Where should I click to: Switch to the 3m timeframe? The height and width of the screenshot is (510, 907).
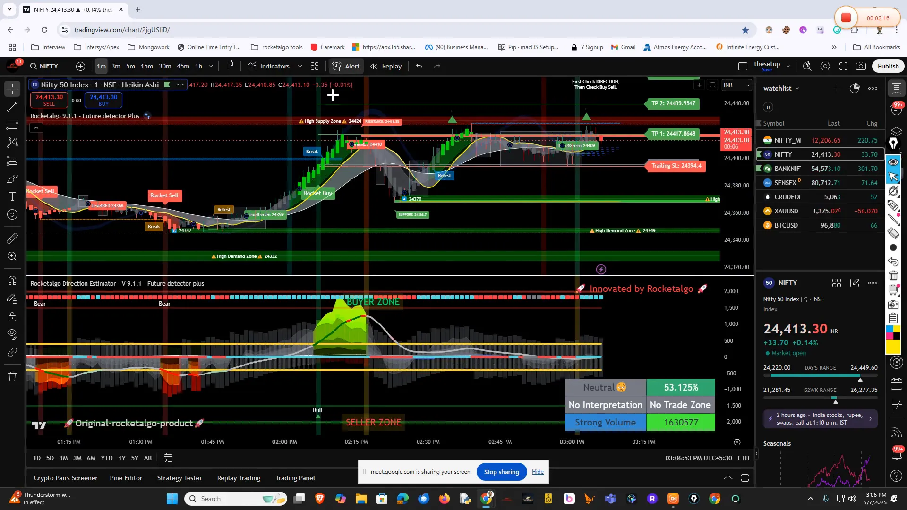click(116, 66)
